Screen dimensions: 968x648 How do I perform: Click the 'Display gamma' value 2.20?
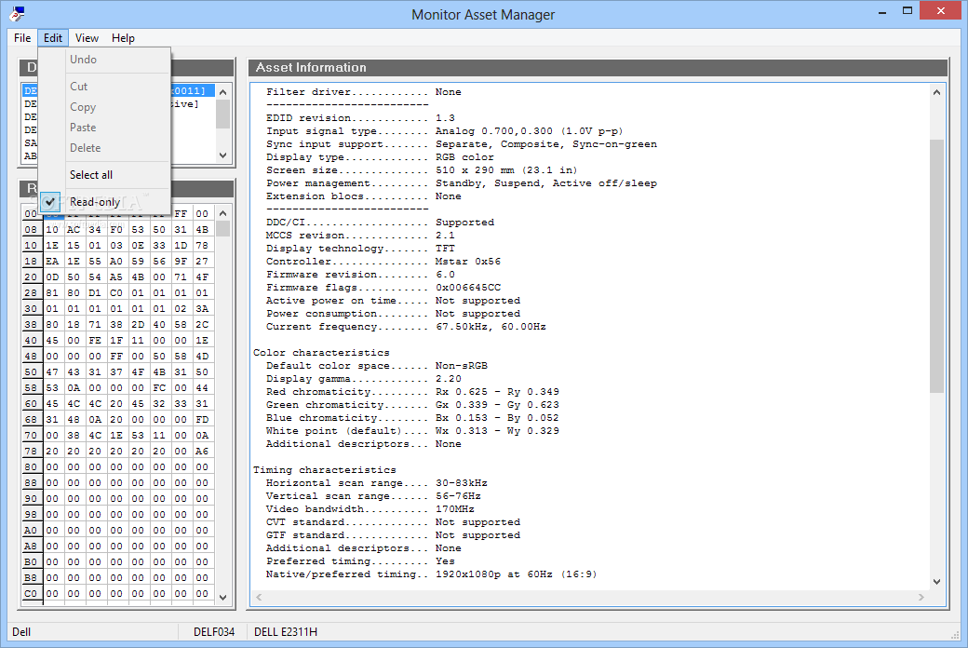click(449, 379)
